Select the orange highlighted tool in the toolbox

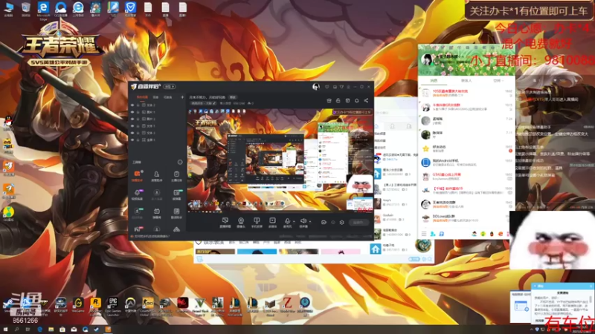pyautogui.click(x=138, y=176)
